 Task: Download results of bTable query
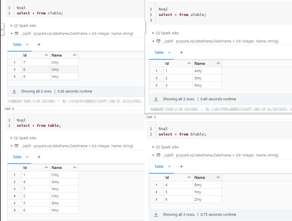click(156, 215)
